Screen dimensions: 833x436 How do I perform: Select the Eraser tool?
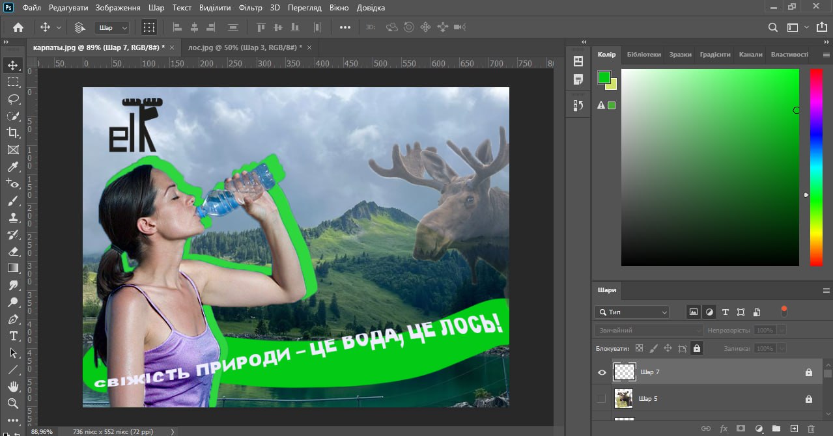point(13,251)
